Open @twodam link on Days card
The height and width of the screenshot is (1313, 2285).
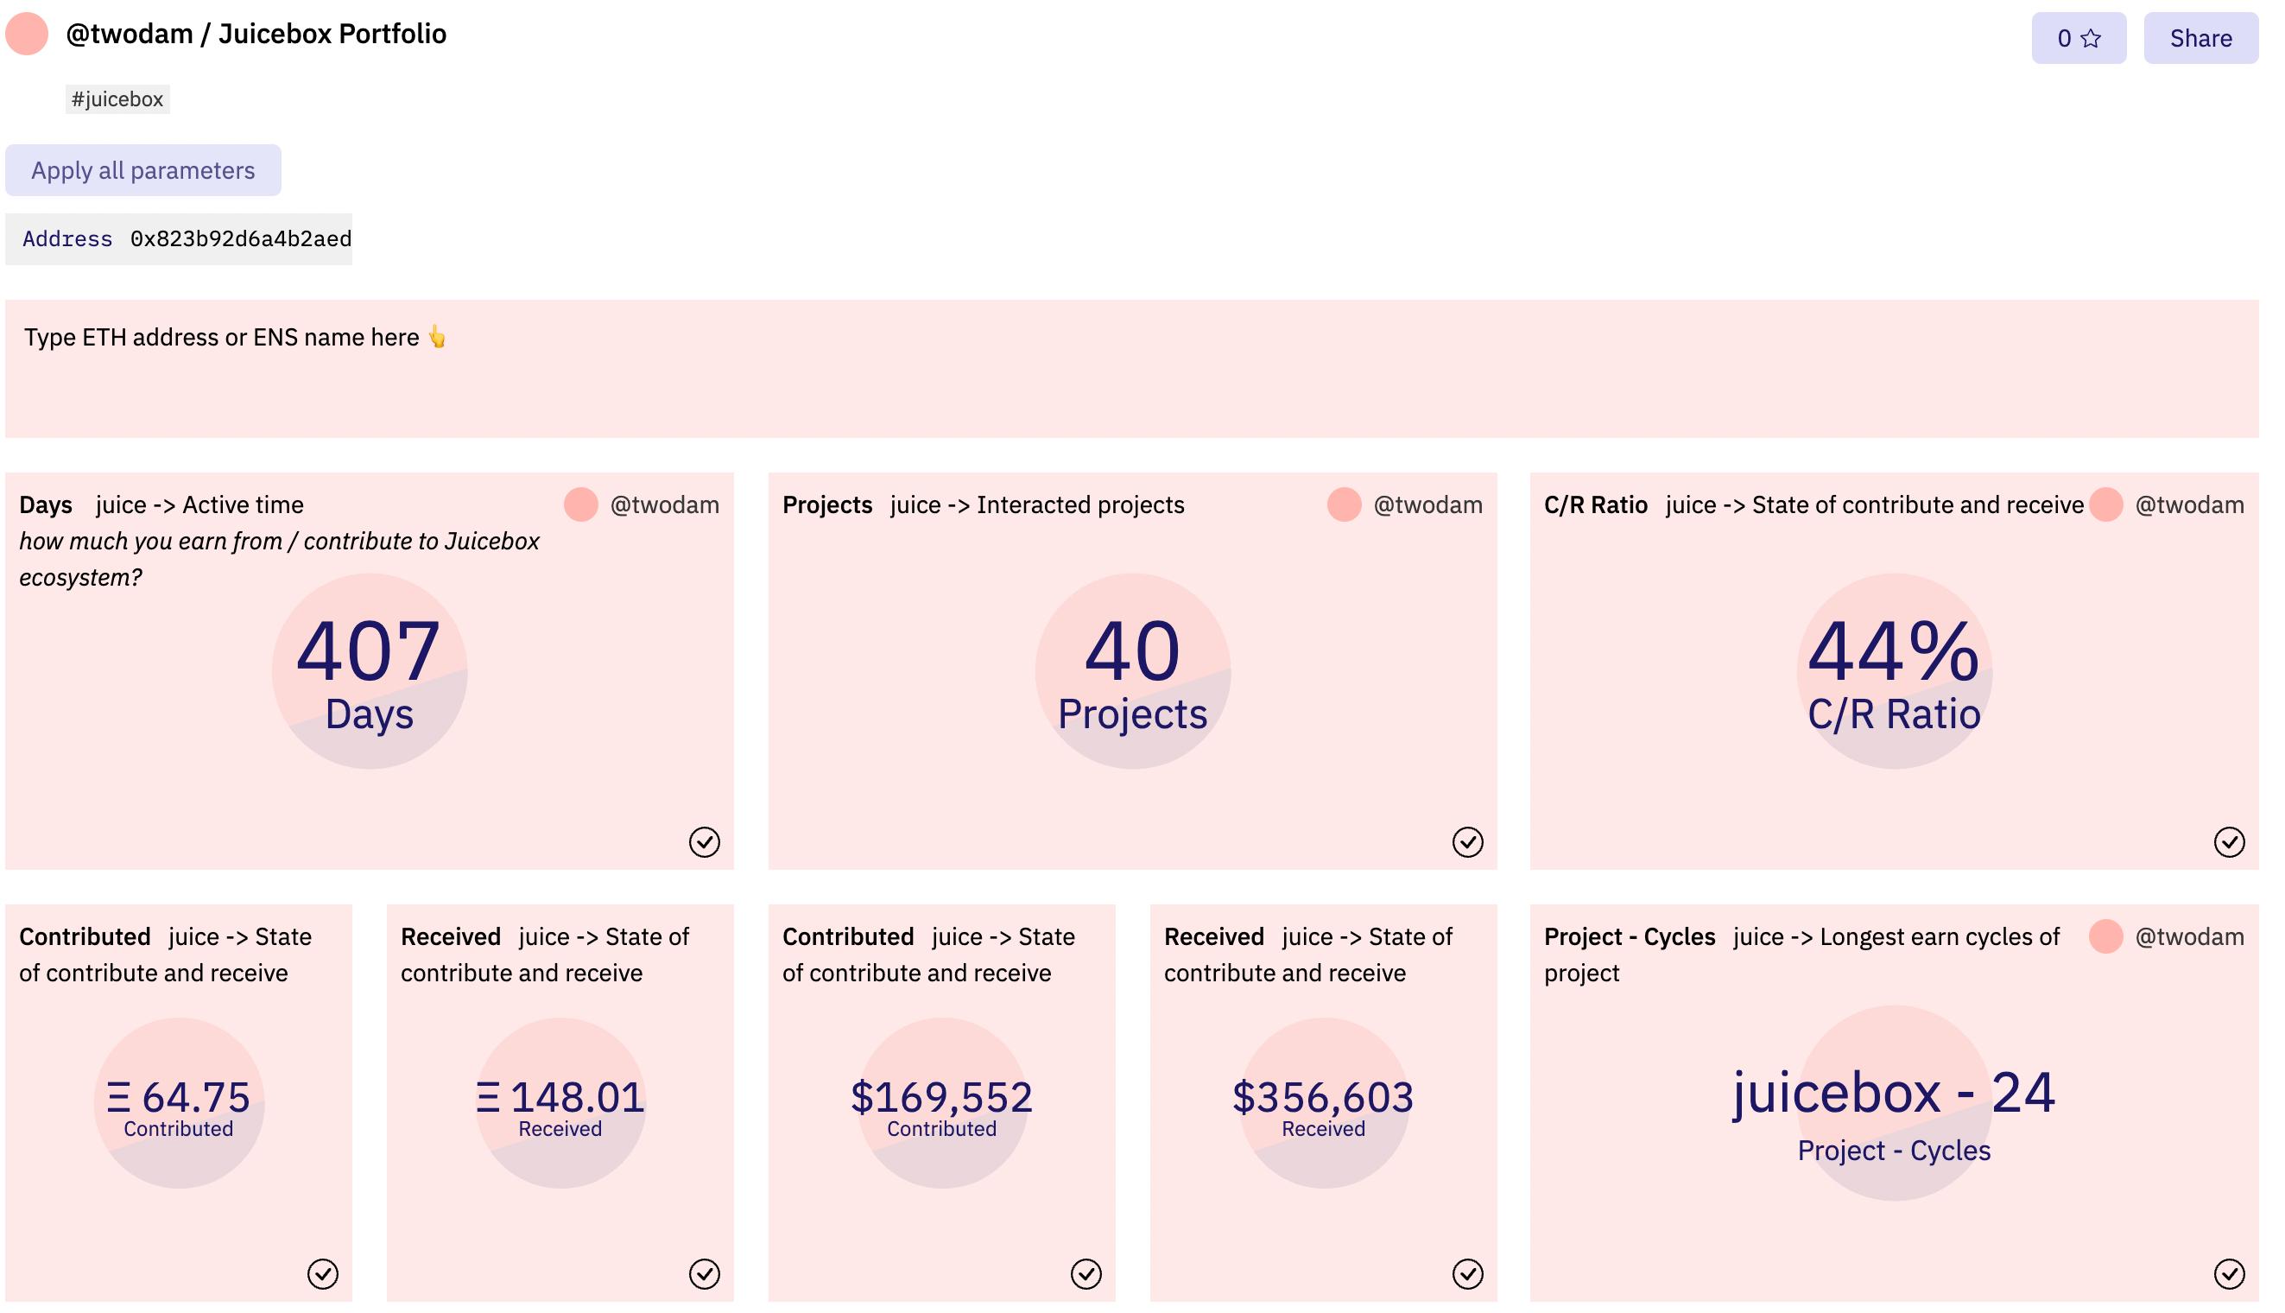664,505
